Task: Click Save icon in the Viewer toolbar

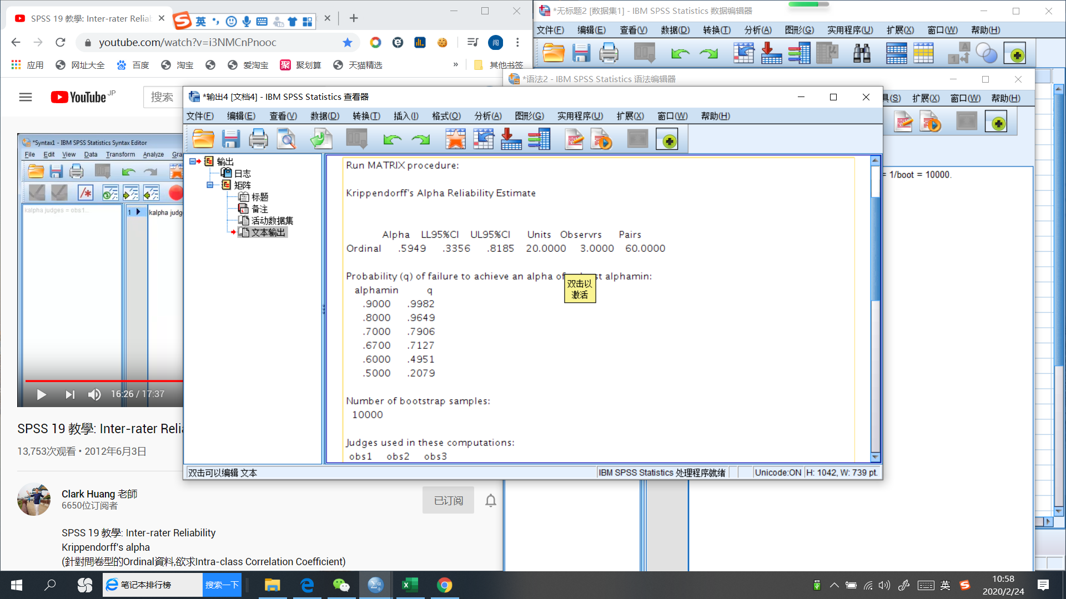Action: (x=230, y=139)
